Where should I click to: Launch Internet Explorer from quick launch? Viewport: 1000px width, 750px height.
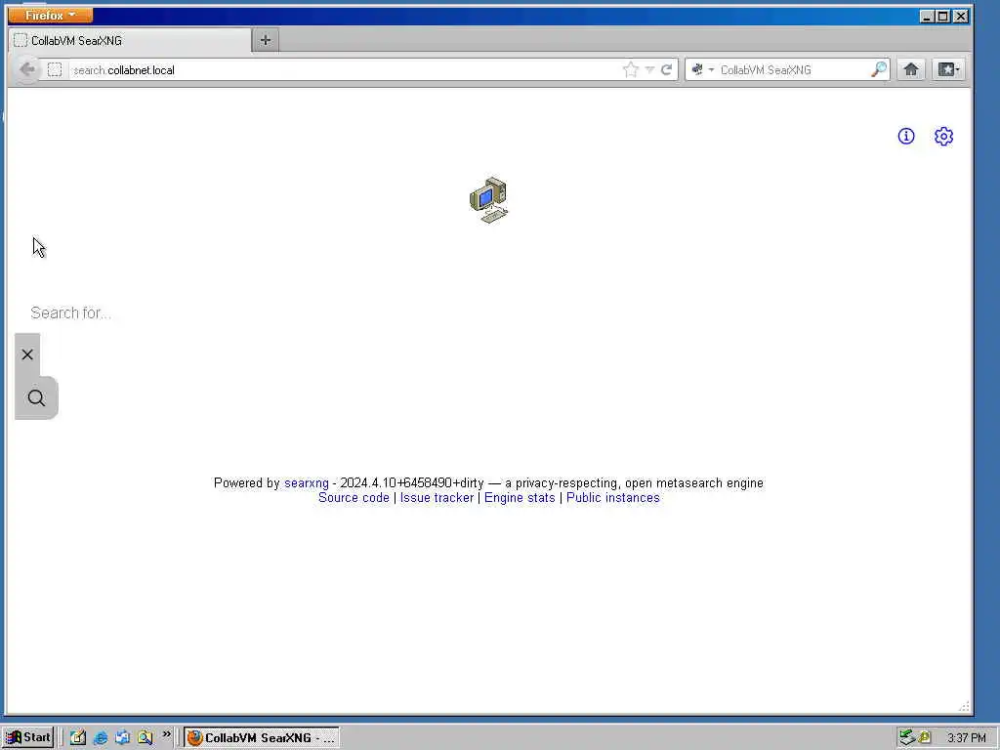(x=101, y=737)
